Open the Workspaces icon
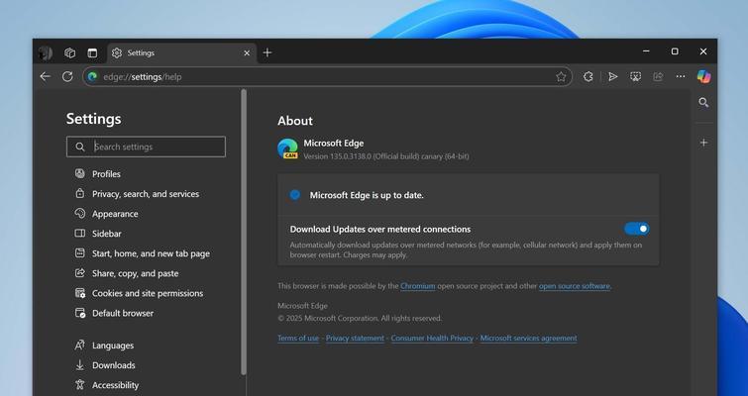Screen dimensions: 748x396 coord(70,52)
